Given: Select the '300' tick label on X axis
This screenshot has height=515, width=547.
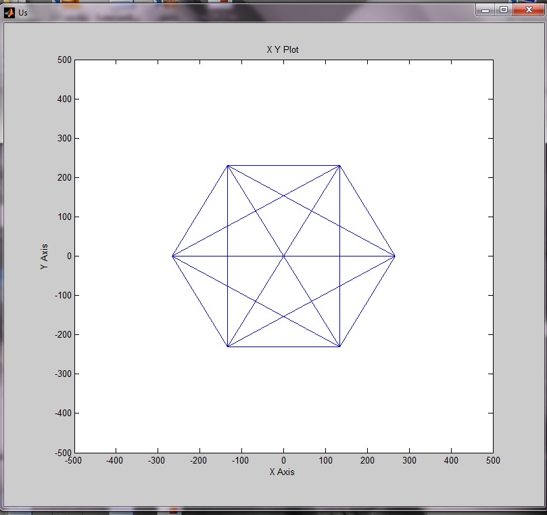Looking at the screenshot, I should pyautogui.click(x=409, y=461).
